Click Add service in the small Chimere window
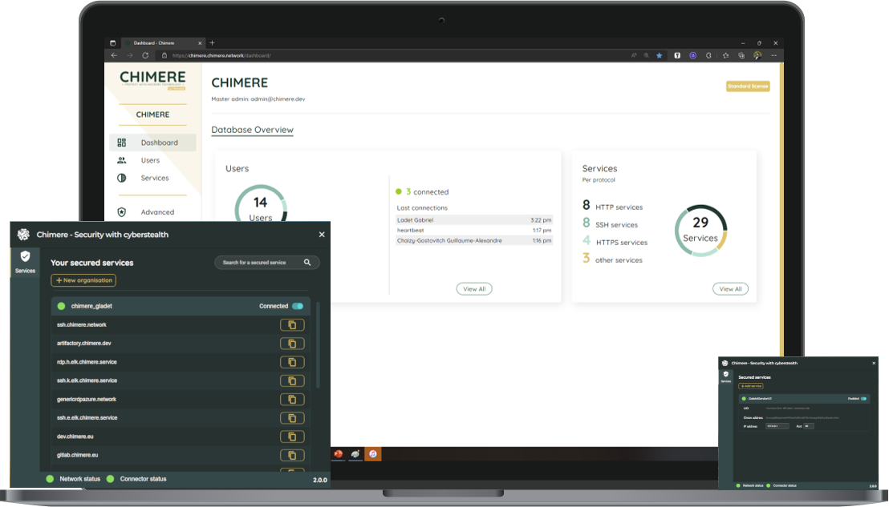The width and height of the screenshot is (889, 507). pyautogui.click(x=751, y=386)
